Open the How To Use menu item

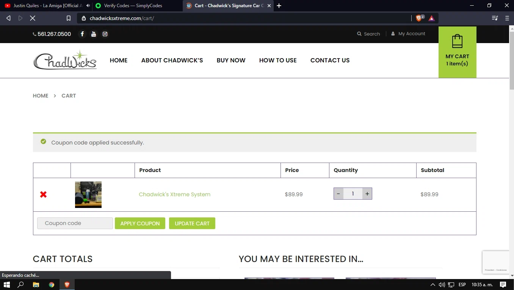(x=278, y=60)
